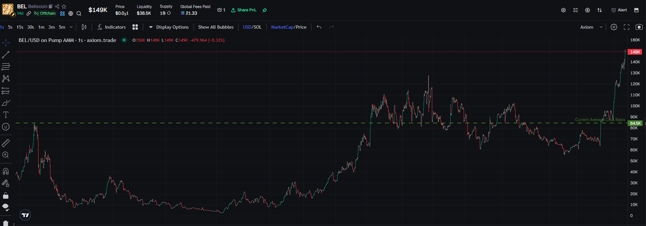Open the blue holders icon
The width and height of the screenshot is (646, 226).
[62, 13]
